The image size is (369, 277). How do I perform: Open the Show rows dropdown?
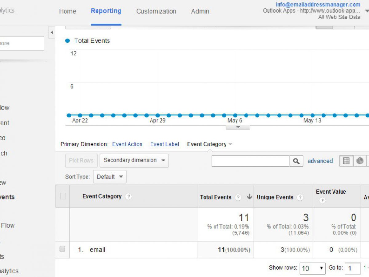click(312, 268)
